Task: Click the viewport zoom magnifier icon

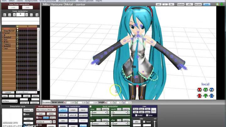Action: (217, 4)
